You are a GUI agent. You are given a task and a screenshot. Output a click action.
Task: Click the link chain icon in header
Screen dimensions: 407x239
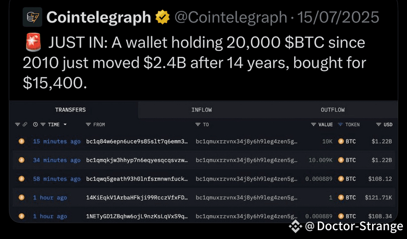[25, 124]
